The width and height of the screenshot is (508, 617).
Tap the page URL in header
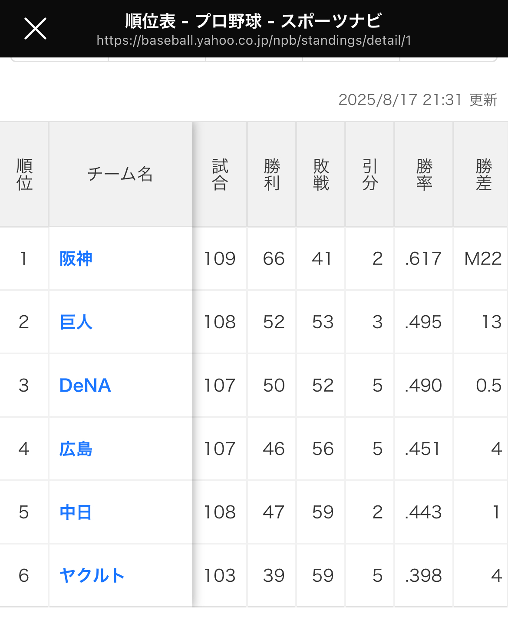(254, 41)
